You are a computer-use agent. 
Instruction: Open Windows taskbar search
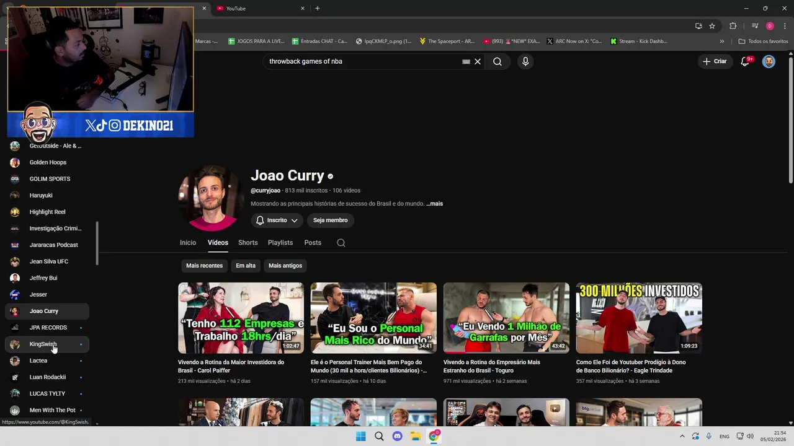click(x=379, y=436)
